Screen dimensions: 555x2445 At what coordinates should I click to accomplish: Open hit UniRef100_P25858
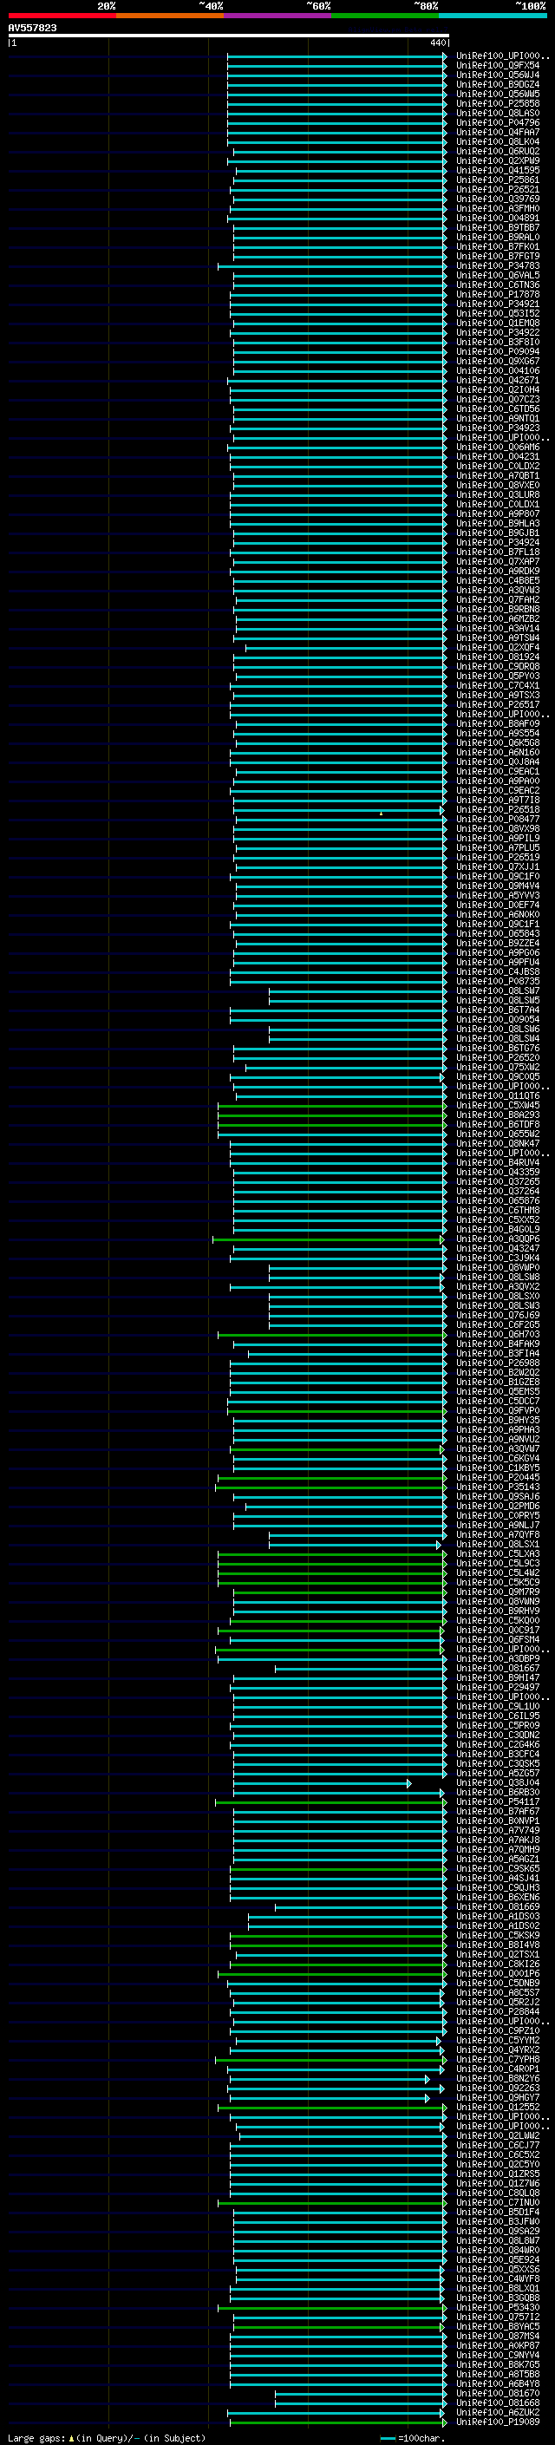click(498, 103)
